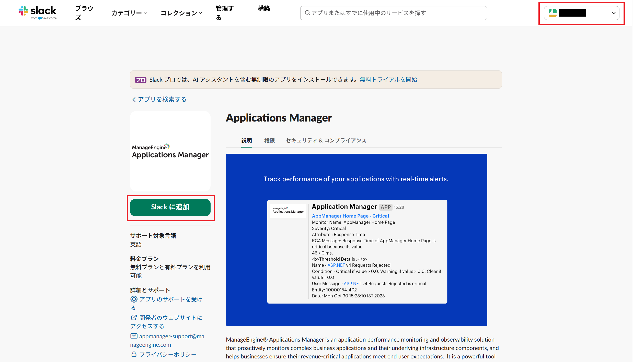This screenshot has height=362, width=633.
Task: Click the workspace avatar icon at top right
Action: [553, 13]
